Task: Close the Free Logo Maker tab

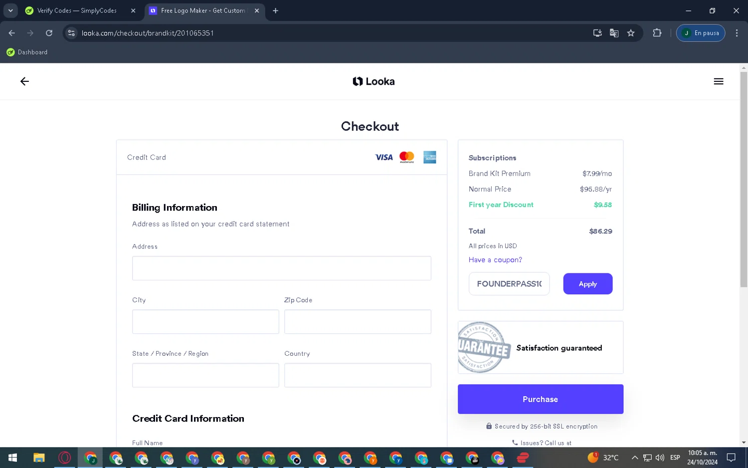Action: pyautogui.click(x=257, y=10)
